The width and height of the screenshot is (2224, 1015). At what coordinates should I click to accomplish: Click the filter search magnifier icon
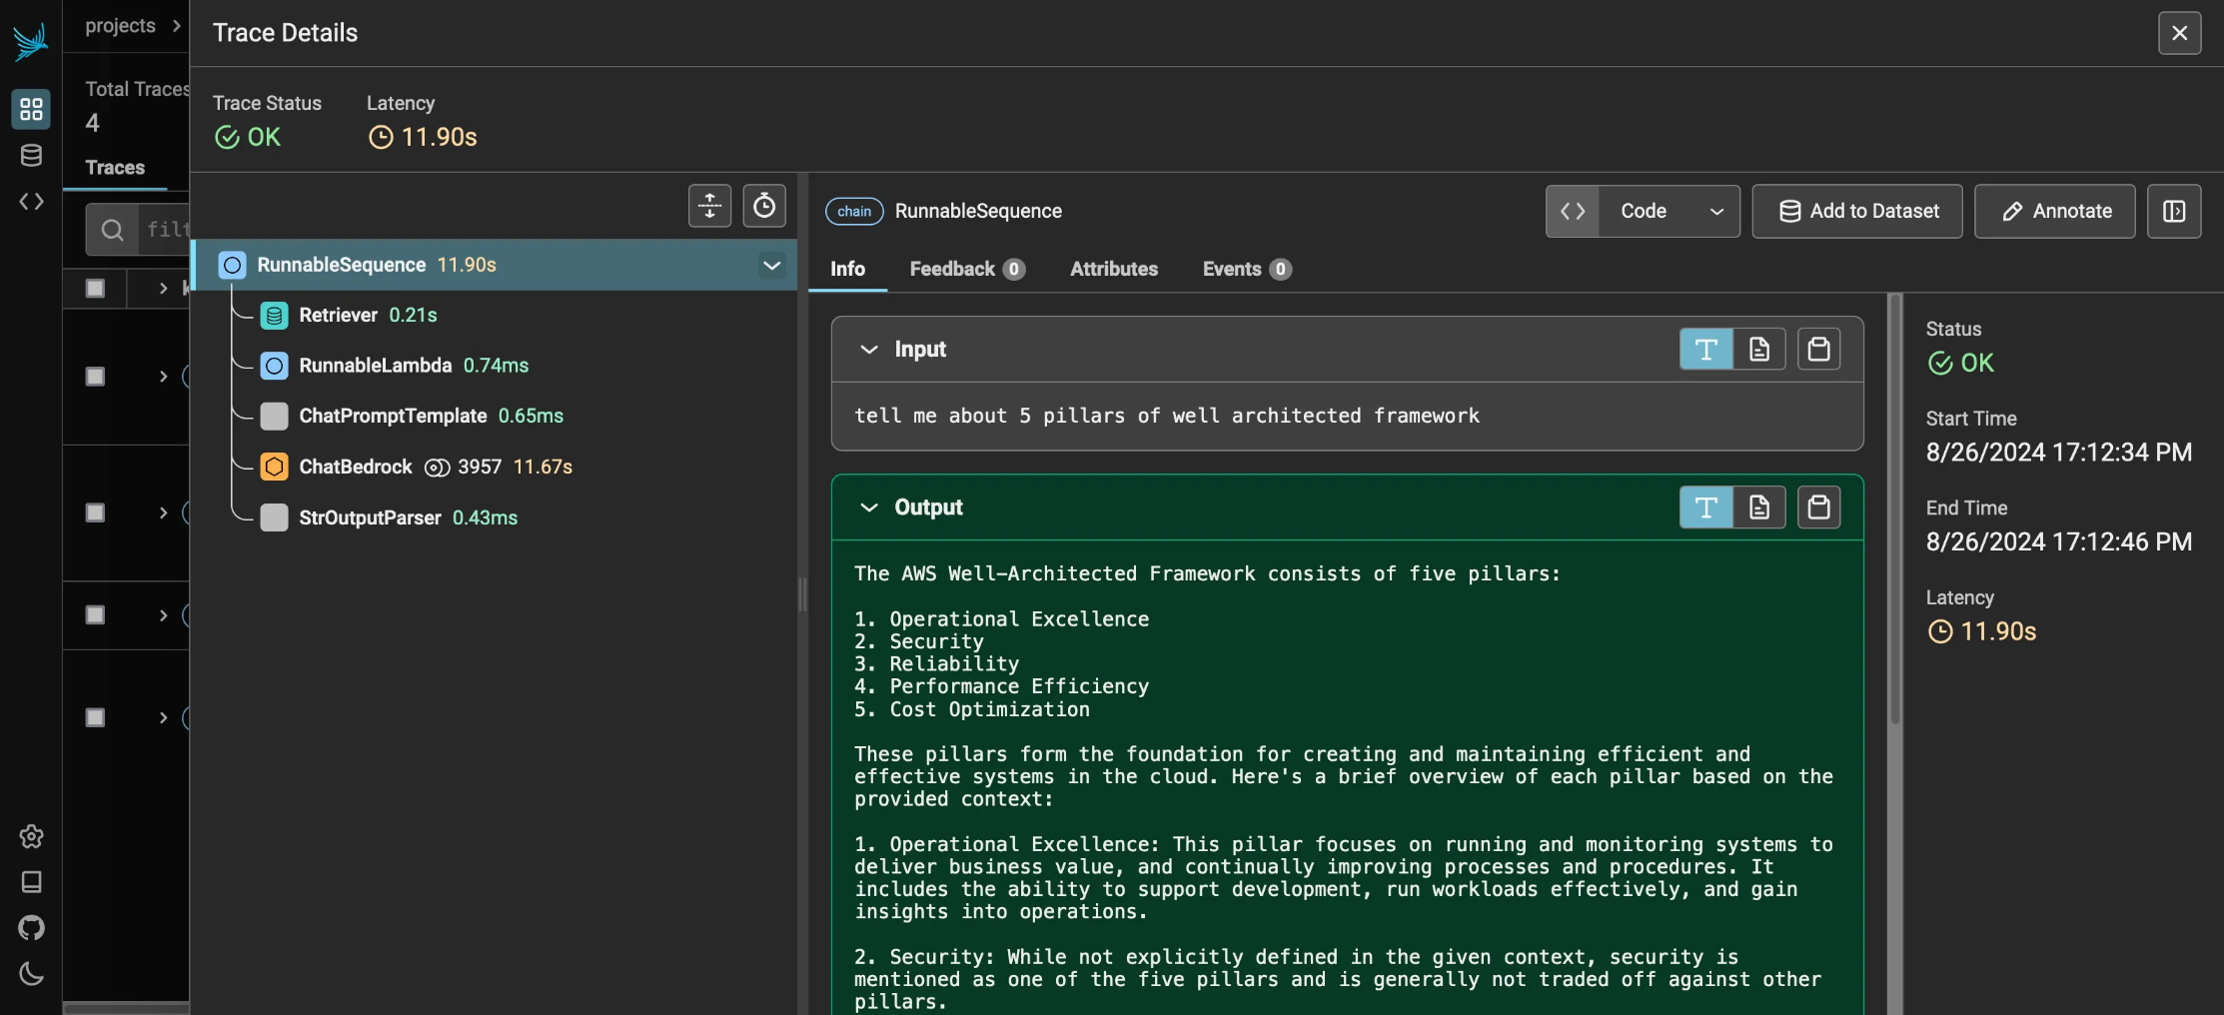112,230
